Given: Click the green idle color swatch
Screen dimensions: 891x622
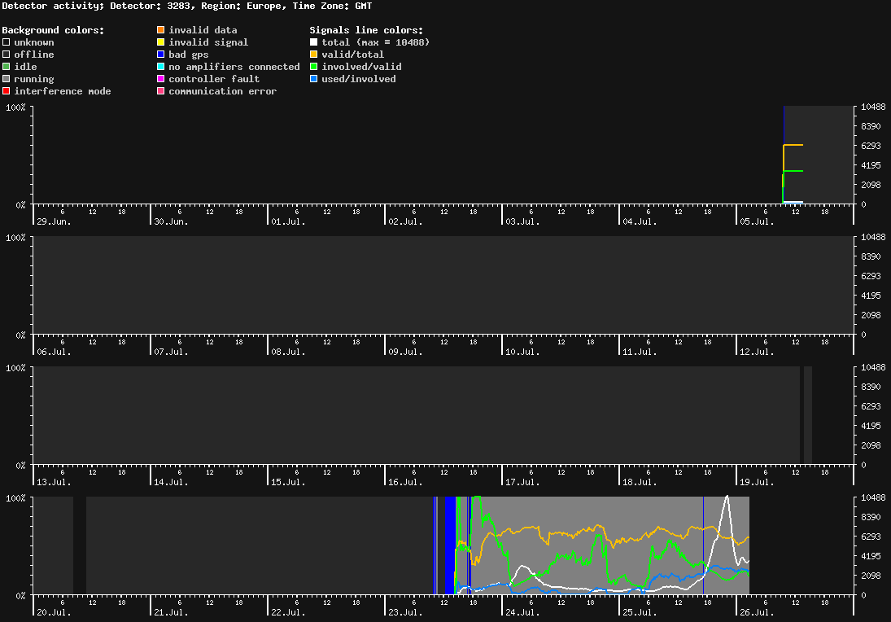Looking at the screenshot, I should [x=7, y=67].
